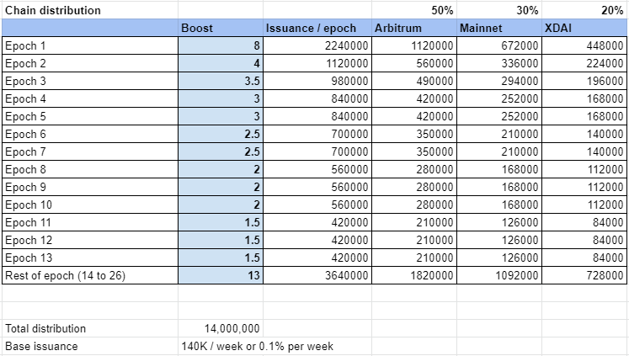Select the 'Epoch 8' row label

pyautogui.click(x=90, y=169)
